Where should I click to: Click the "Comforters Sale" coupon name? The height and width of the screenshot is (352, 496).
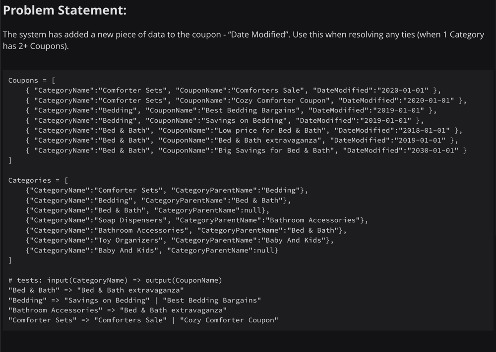pyautogui.click(x=268, y=90)
